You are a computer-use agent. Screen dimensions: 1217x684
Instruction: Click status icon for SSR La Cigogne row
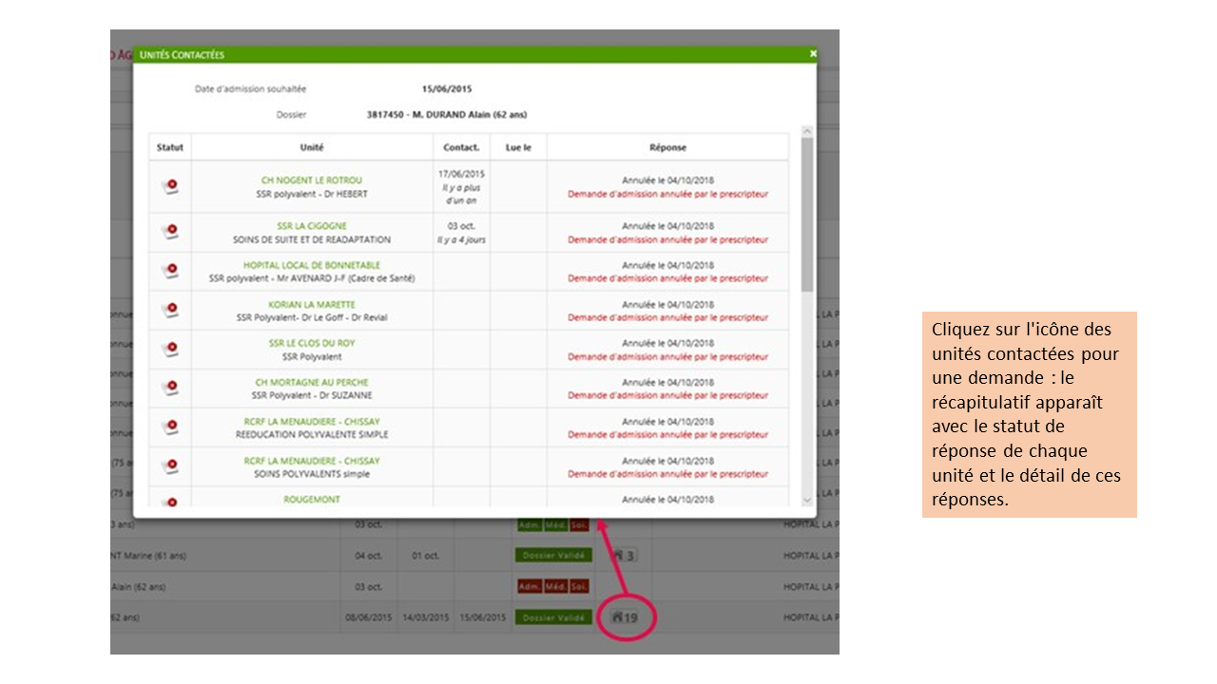170,232
